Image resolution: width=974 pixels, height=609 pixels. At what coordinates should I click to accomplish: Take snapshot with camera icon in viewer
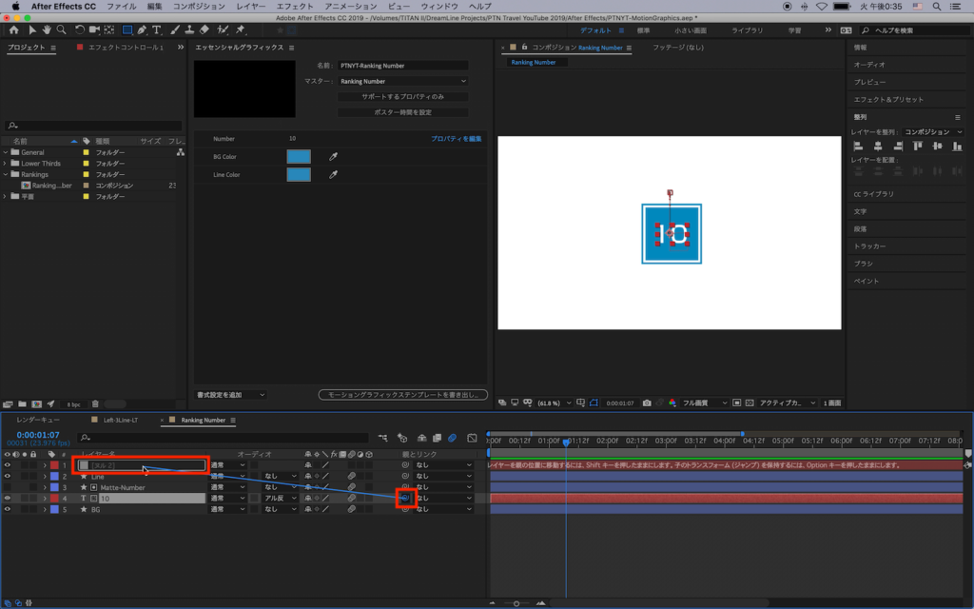646,403
